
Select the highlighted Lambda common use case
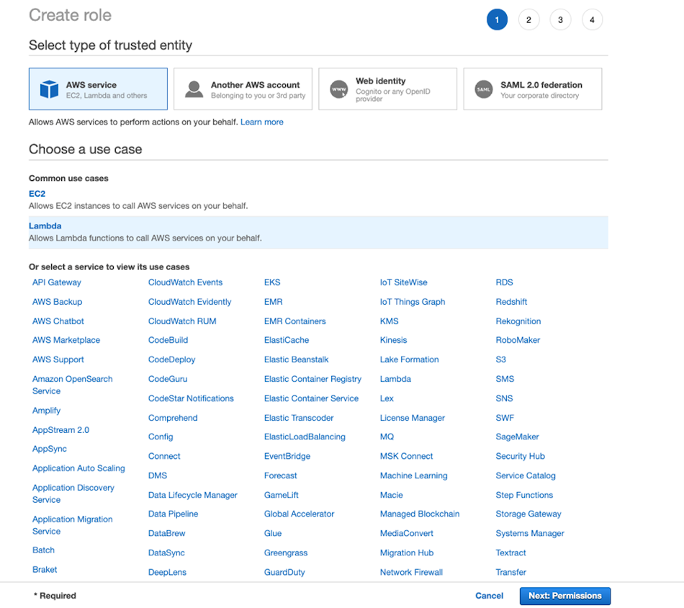click(318, 232)
